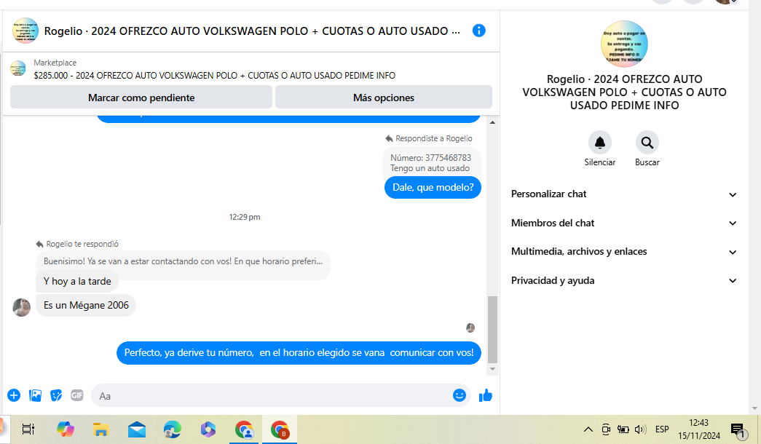The image size is (761, 444).
Task: Click the Marcar como pendiente button
Action: 141,97
